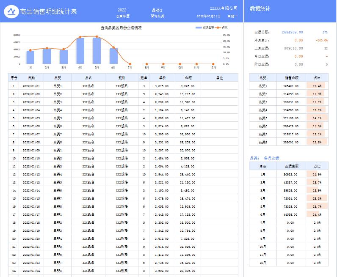337x277 pixels.
Task: Select the date cell 2022/01/10
Action: tap(31, 158)
